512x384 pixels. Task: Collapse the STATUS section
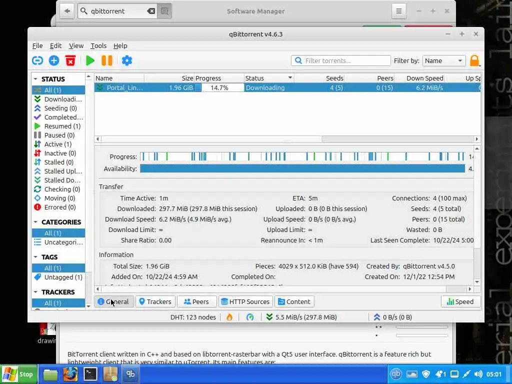tap(35, 79)
